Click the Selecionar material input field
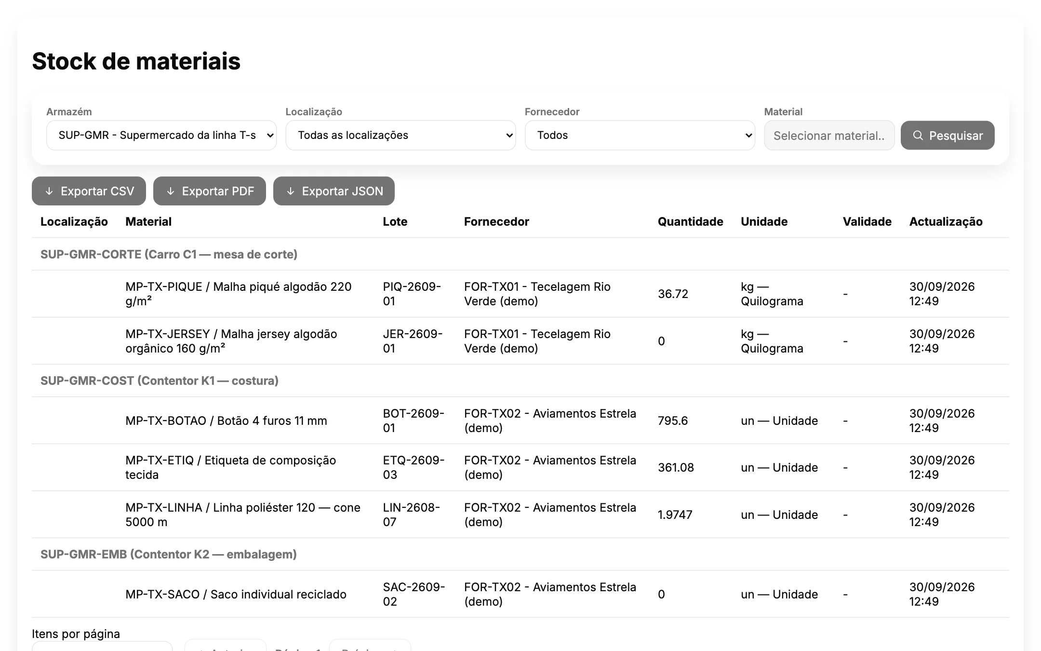The width and height of the screenshot is (1041, 651). (829, 136)
